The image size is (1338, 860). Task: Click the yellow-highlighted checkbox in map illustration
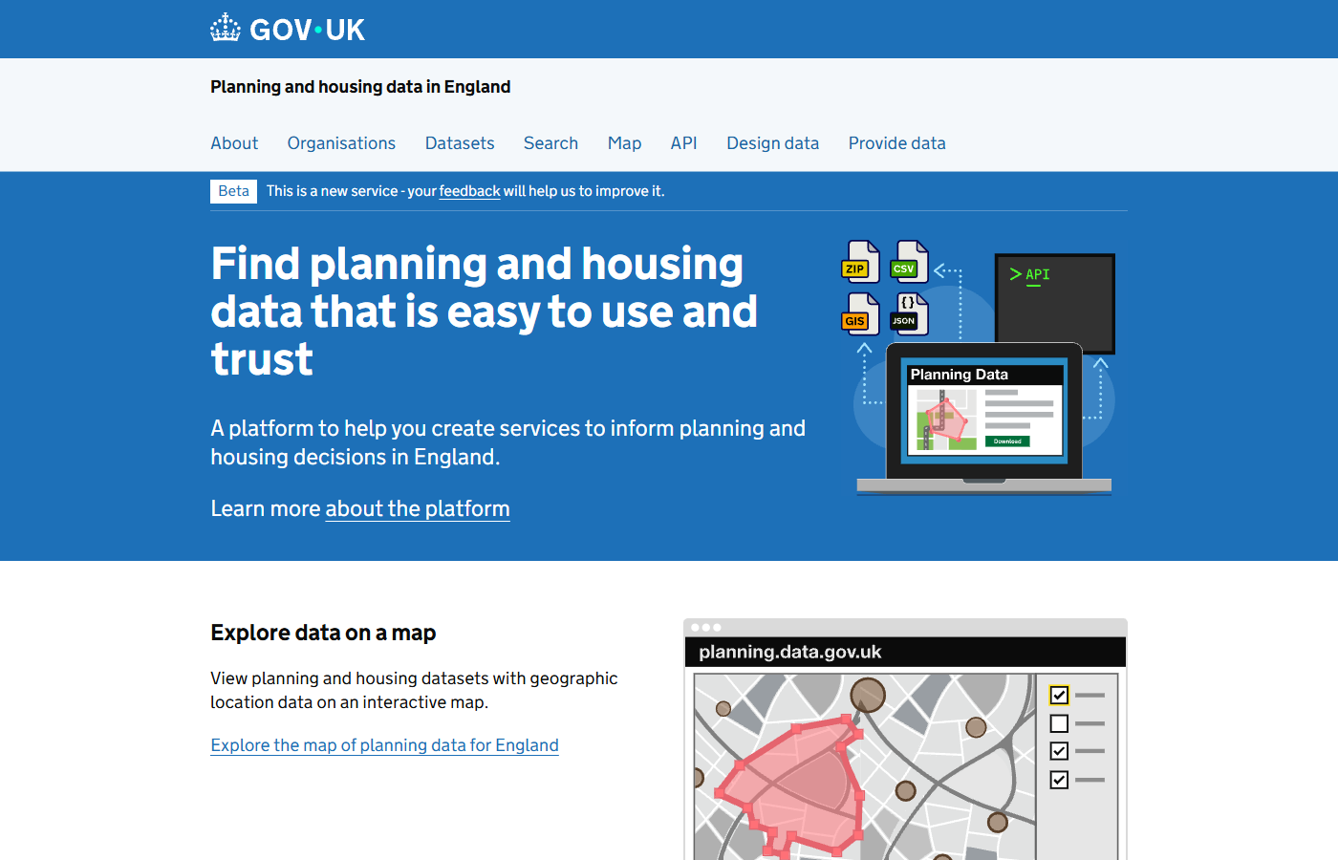(x=1059, y=695)
